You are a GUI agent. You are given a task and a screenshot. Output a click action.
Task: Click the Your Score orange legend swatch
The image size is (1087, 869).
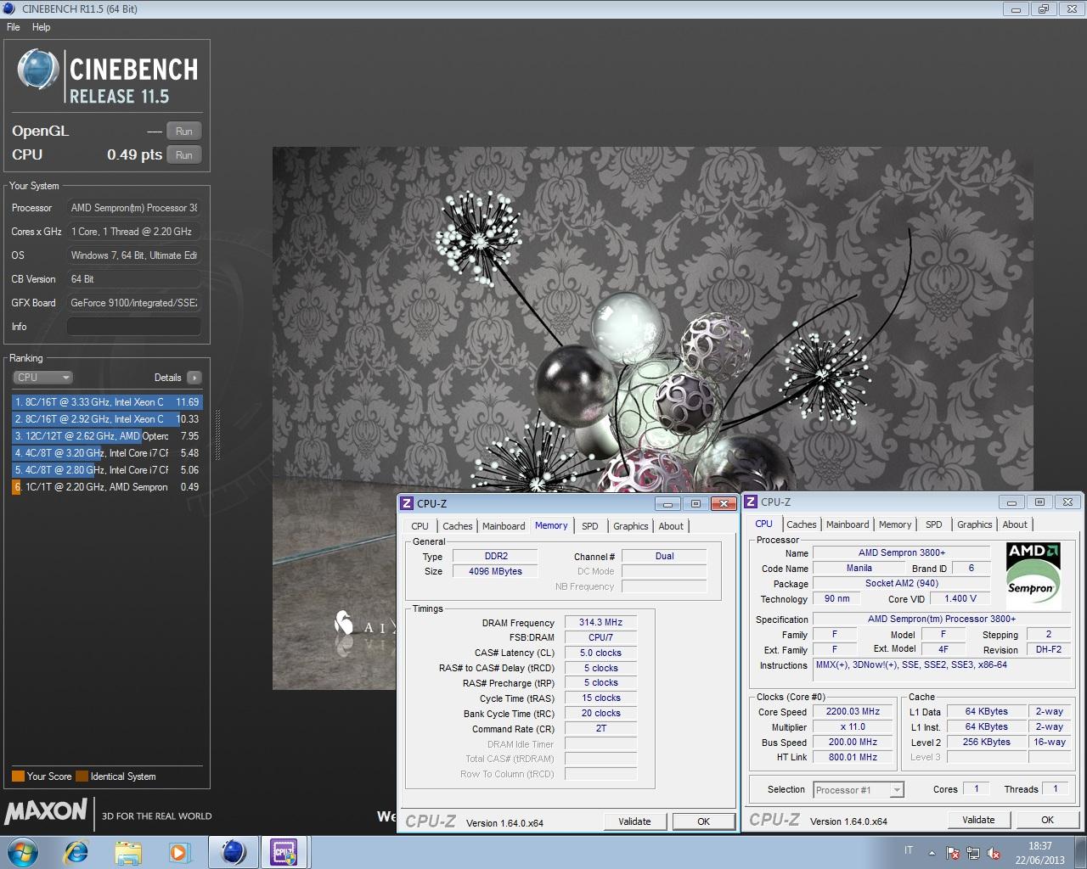coord(18,776)
